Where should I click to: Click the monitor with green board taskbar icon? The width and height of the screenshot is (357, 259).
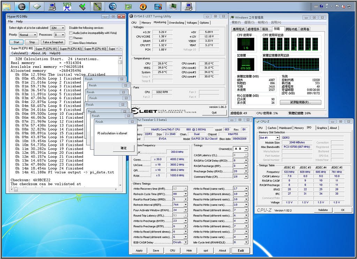coord(173,6)
